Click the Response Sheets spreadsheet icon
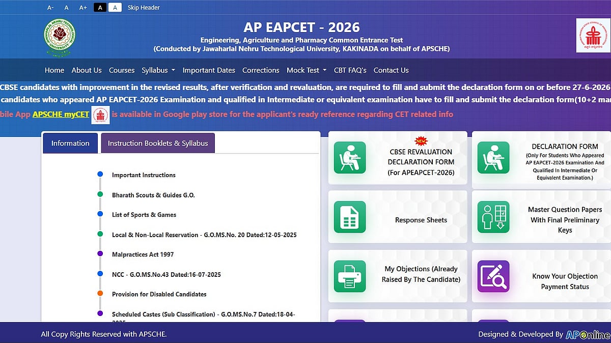The height and width of the screenshot is (343, 611). 350,217
